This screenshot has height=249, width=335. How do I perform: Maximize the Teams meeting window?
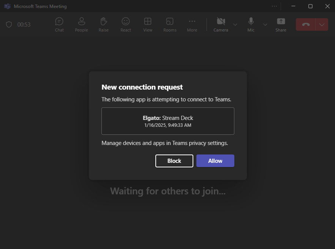[310, 6]
